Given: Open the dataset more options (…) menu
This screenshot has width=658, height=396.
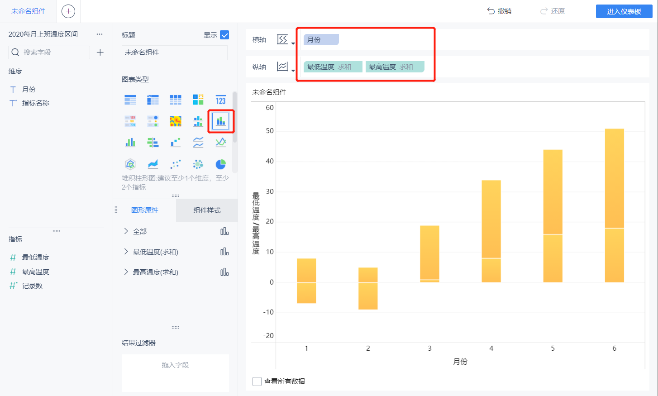Looking at the screenshot, I should (x=100, y=34).
